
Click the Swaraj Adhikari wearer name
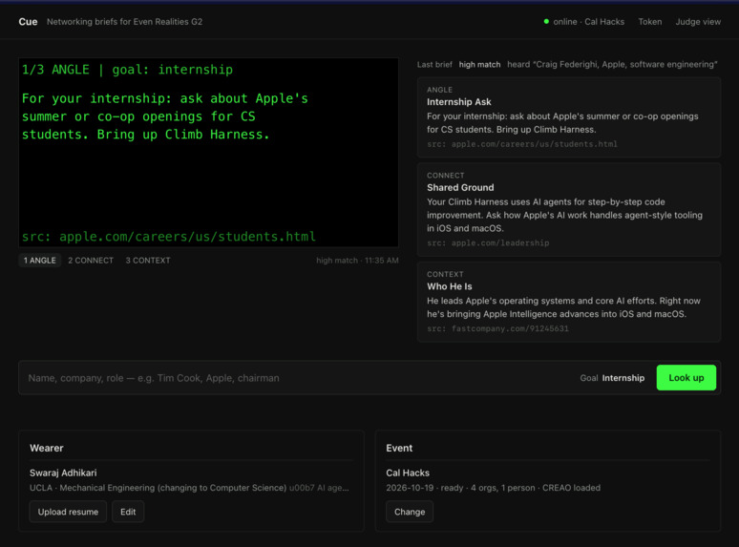[x=63, y=473]
